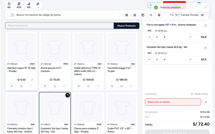Edit price of Alambre negro product

pyautogui.click(x=32, y=80)
